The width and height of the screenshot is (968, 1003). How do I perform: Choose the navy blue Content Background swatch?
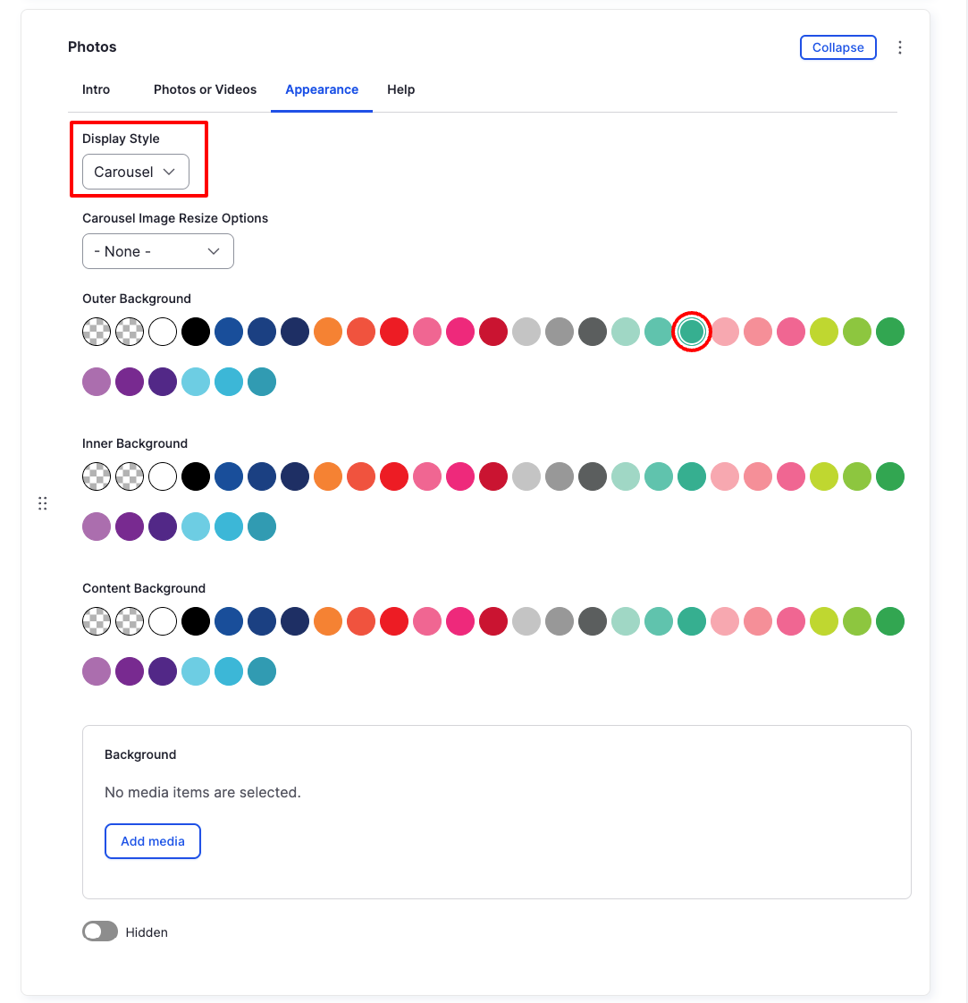[295, 621]
